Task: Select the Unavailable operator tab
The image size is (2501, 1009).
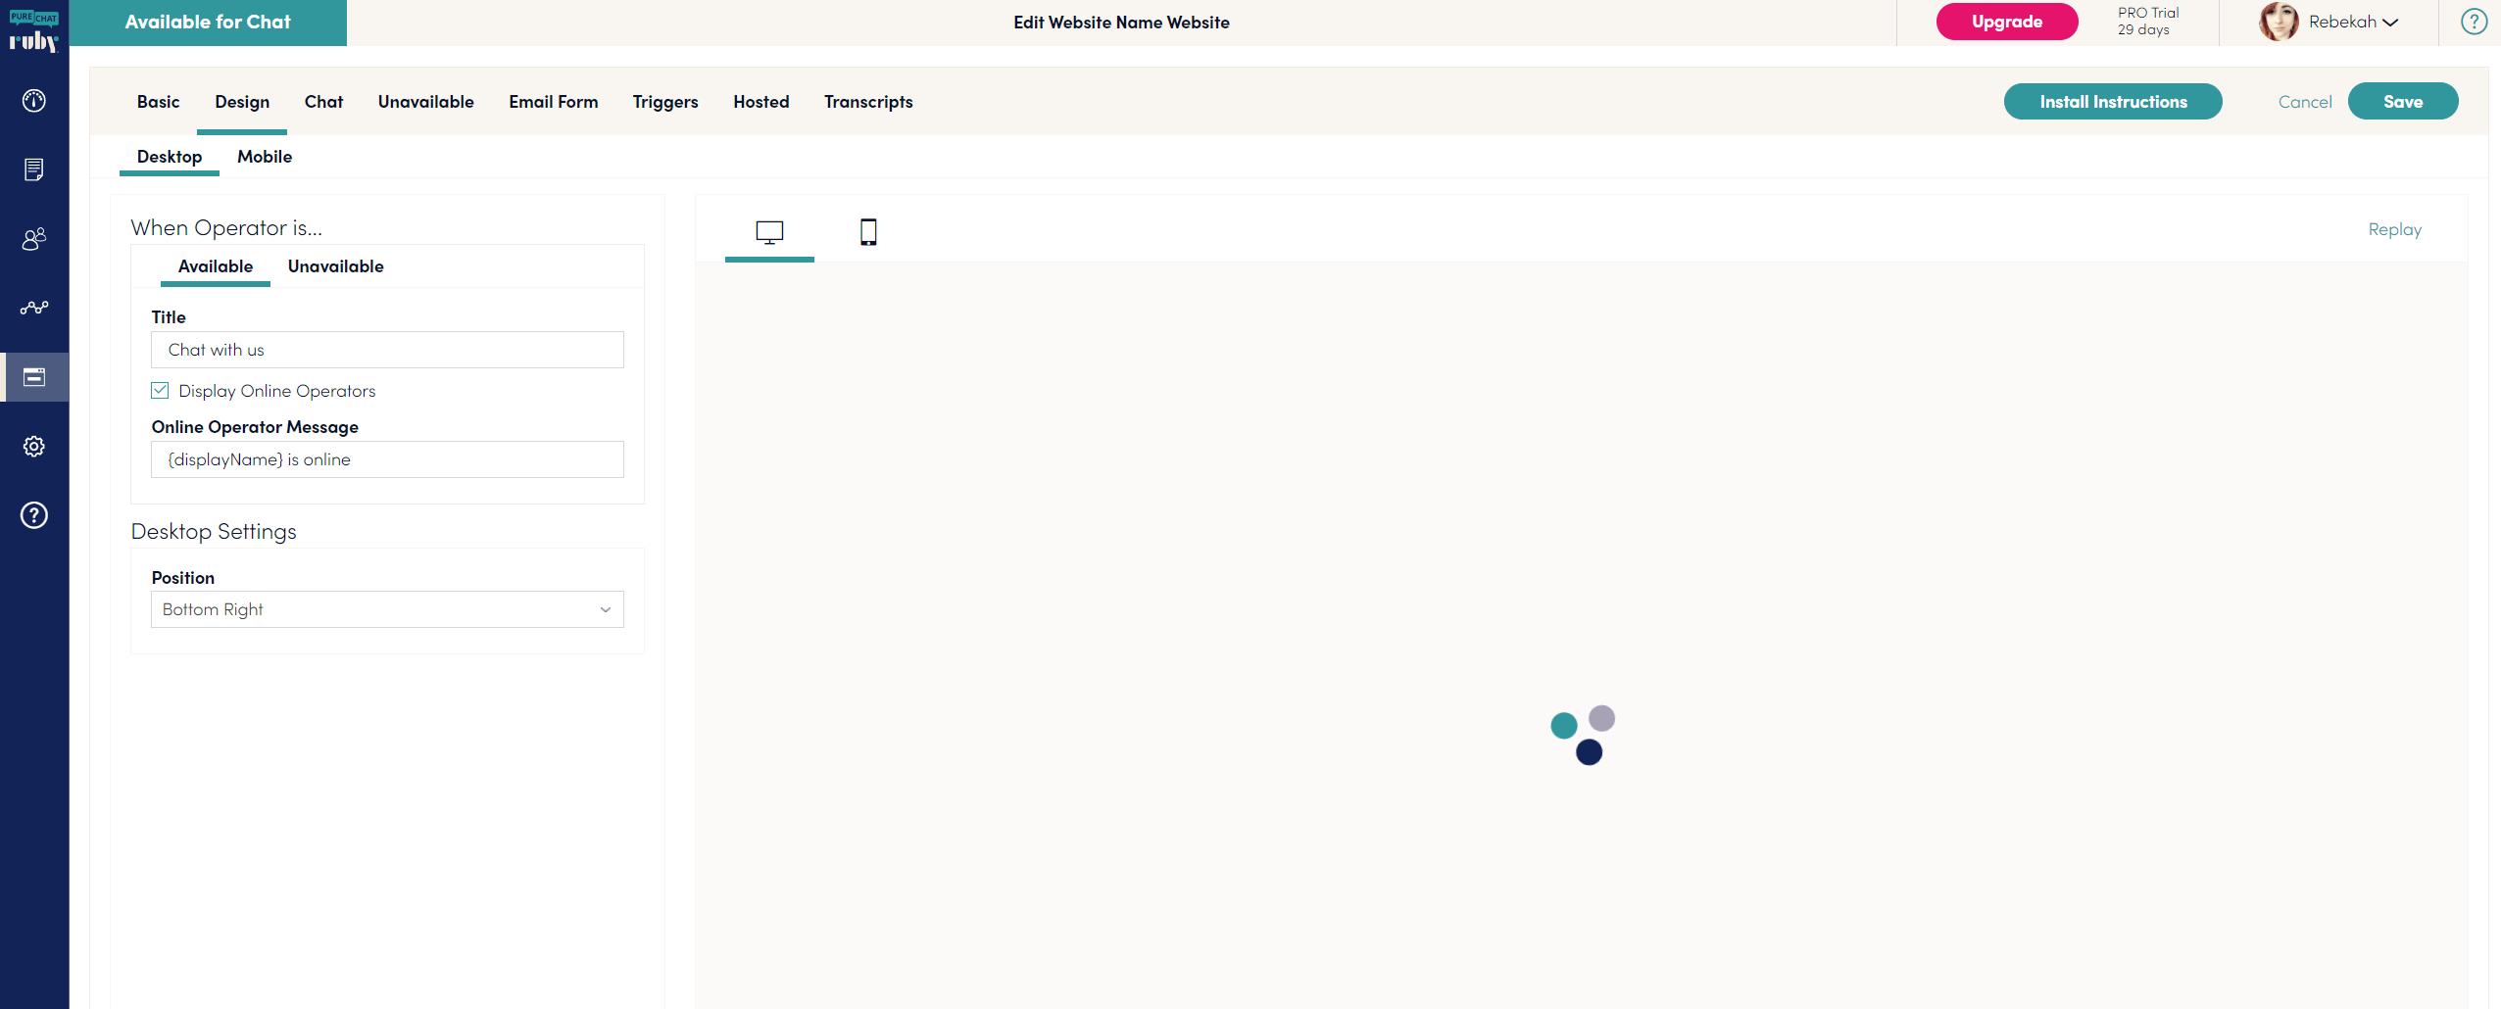Action: click(x=335, y=266)
